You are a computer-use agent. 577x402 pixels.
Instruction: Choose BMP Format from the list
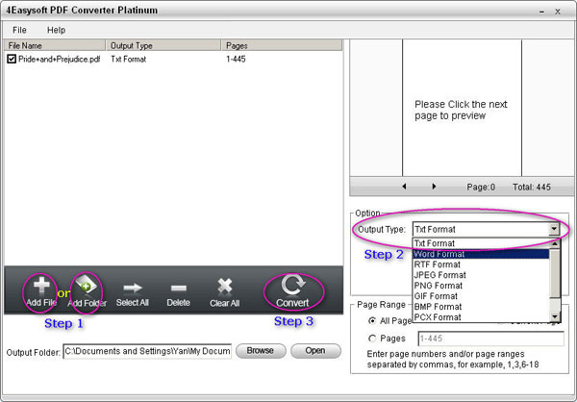481,307
